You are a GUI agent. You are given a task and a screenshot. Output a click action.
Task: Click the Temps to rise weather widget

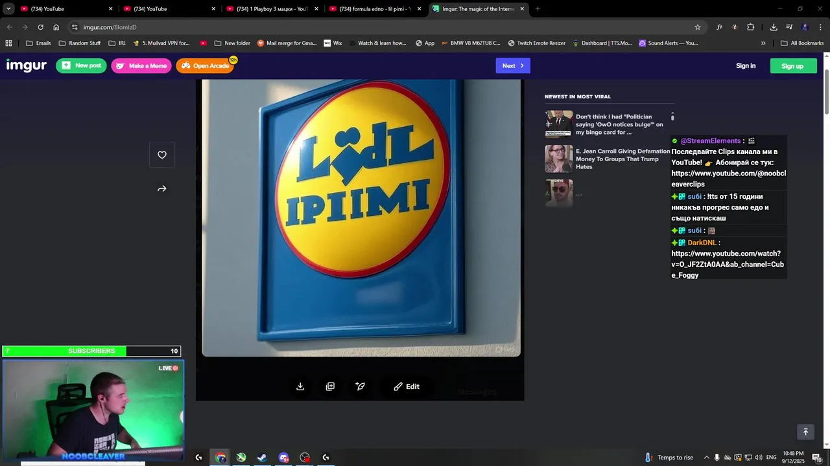(x=669, y=458)
